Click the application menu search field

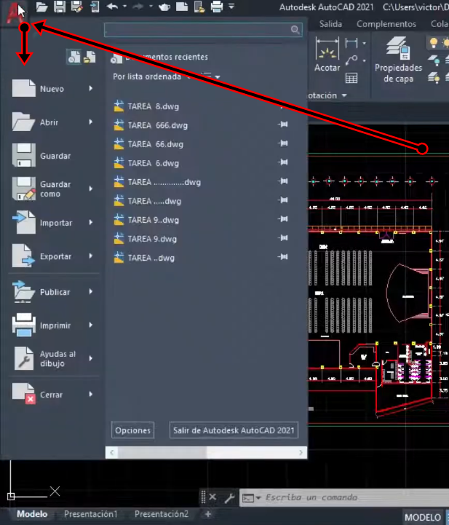(x=204, y=30)
